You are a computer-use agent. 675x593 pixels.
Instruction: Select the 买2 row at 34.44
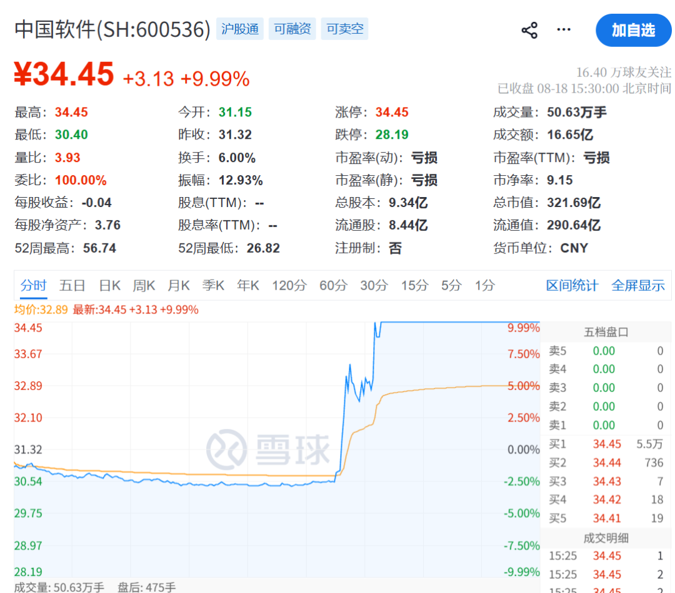pyautogui.click(x=606, y=463)
